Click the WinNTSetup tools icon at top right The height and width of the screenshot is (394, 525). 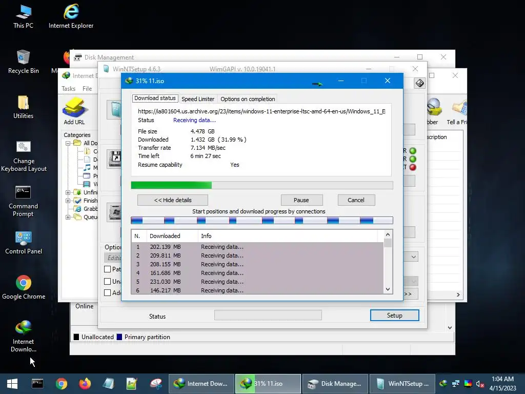(x=419, y=83)
